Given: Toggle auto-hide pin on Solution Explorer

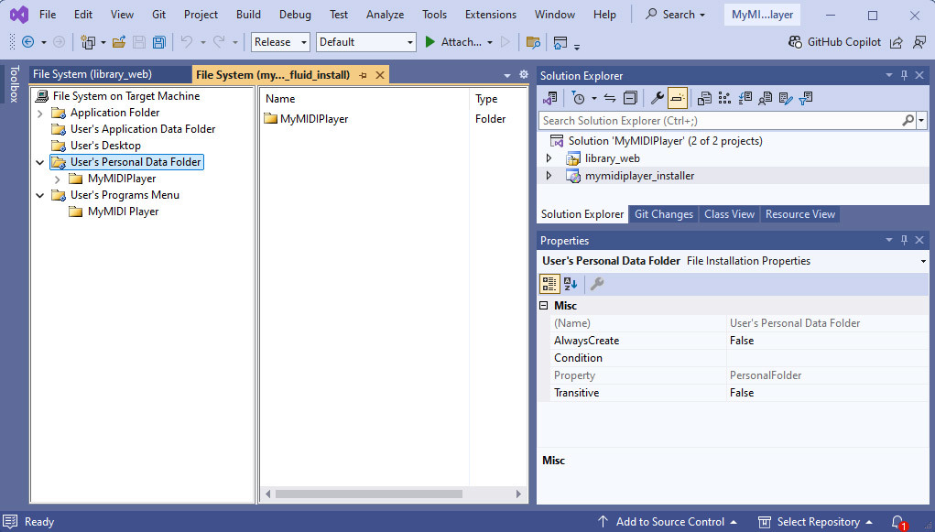Looking at the screenshot, I should pos(904,75).
